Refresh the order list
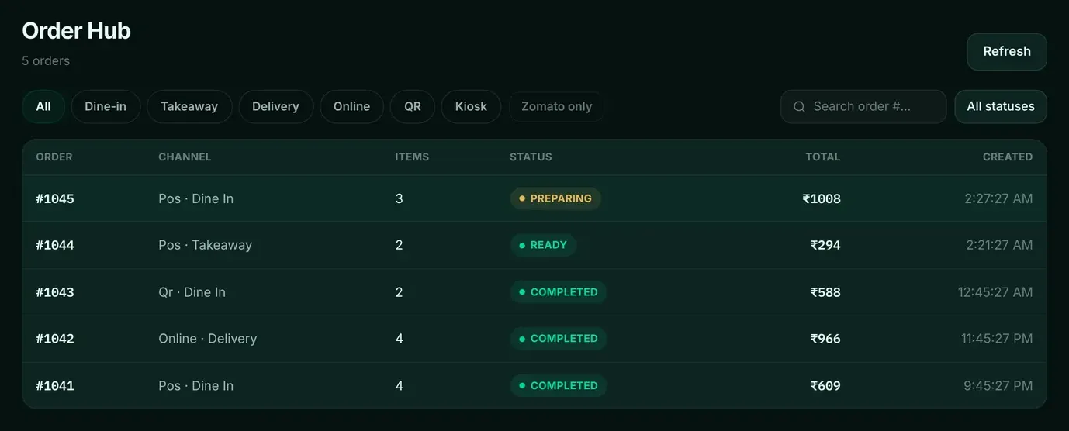Viewport: 1069px width, 431px height. click(1006, 52)
